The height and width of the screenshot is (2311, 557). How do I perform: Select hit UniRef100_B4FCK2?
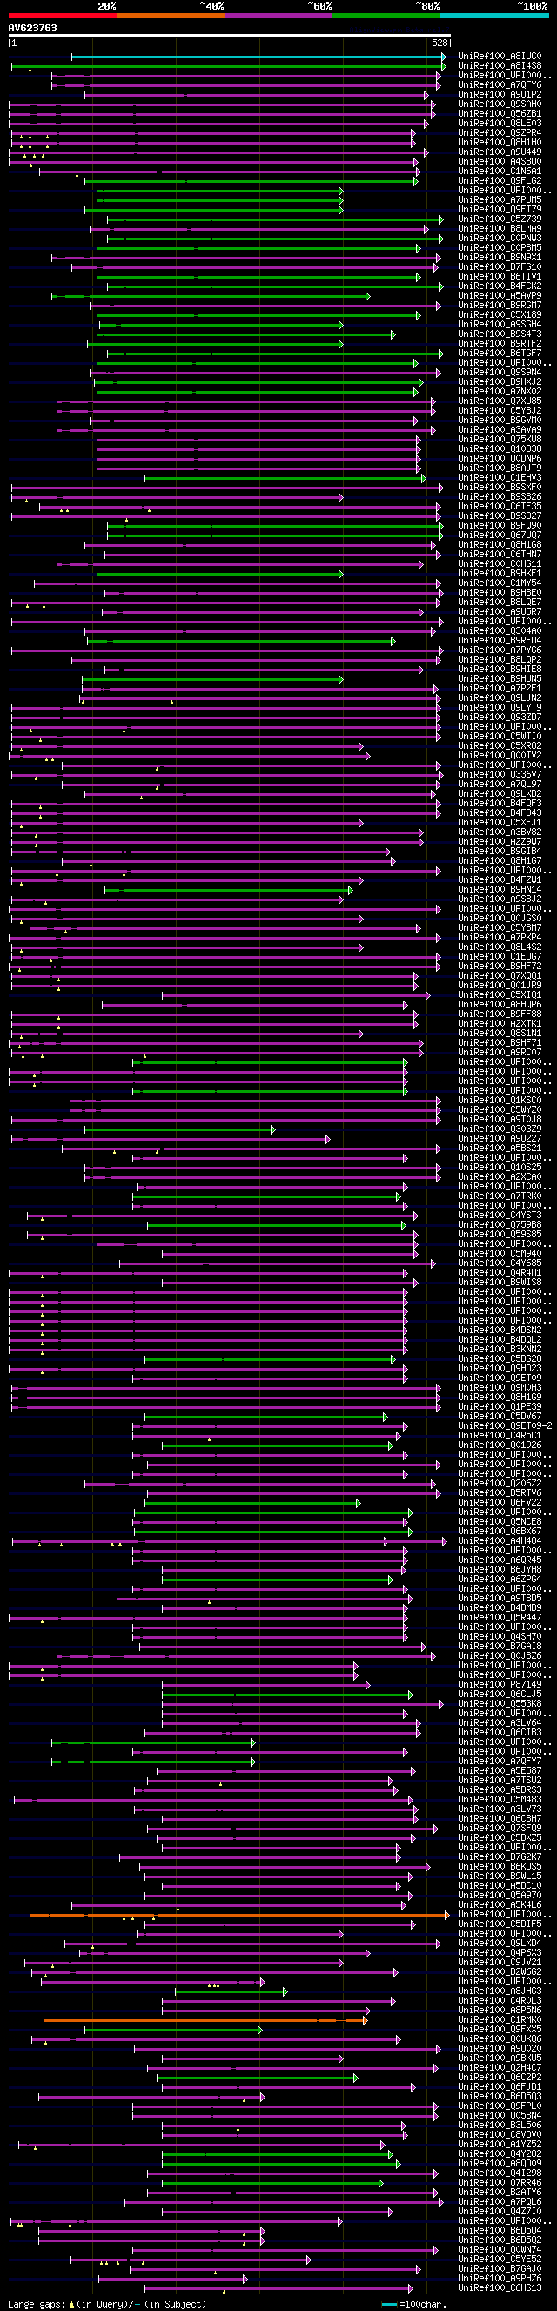(x=500, y=286)
